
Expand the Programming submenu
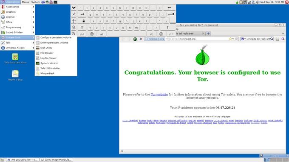pos(17,27)
